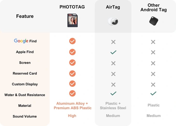Click the black Android tag image
This screenshot has width=176, height=126.
[x=153, y=21]
